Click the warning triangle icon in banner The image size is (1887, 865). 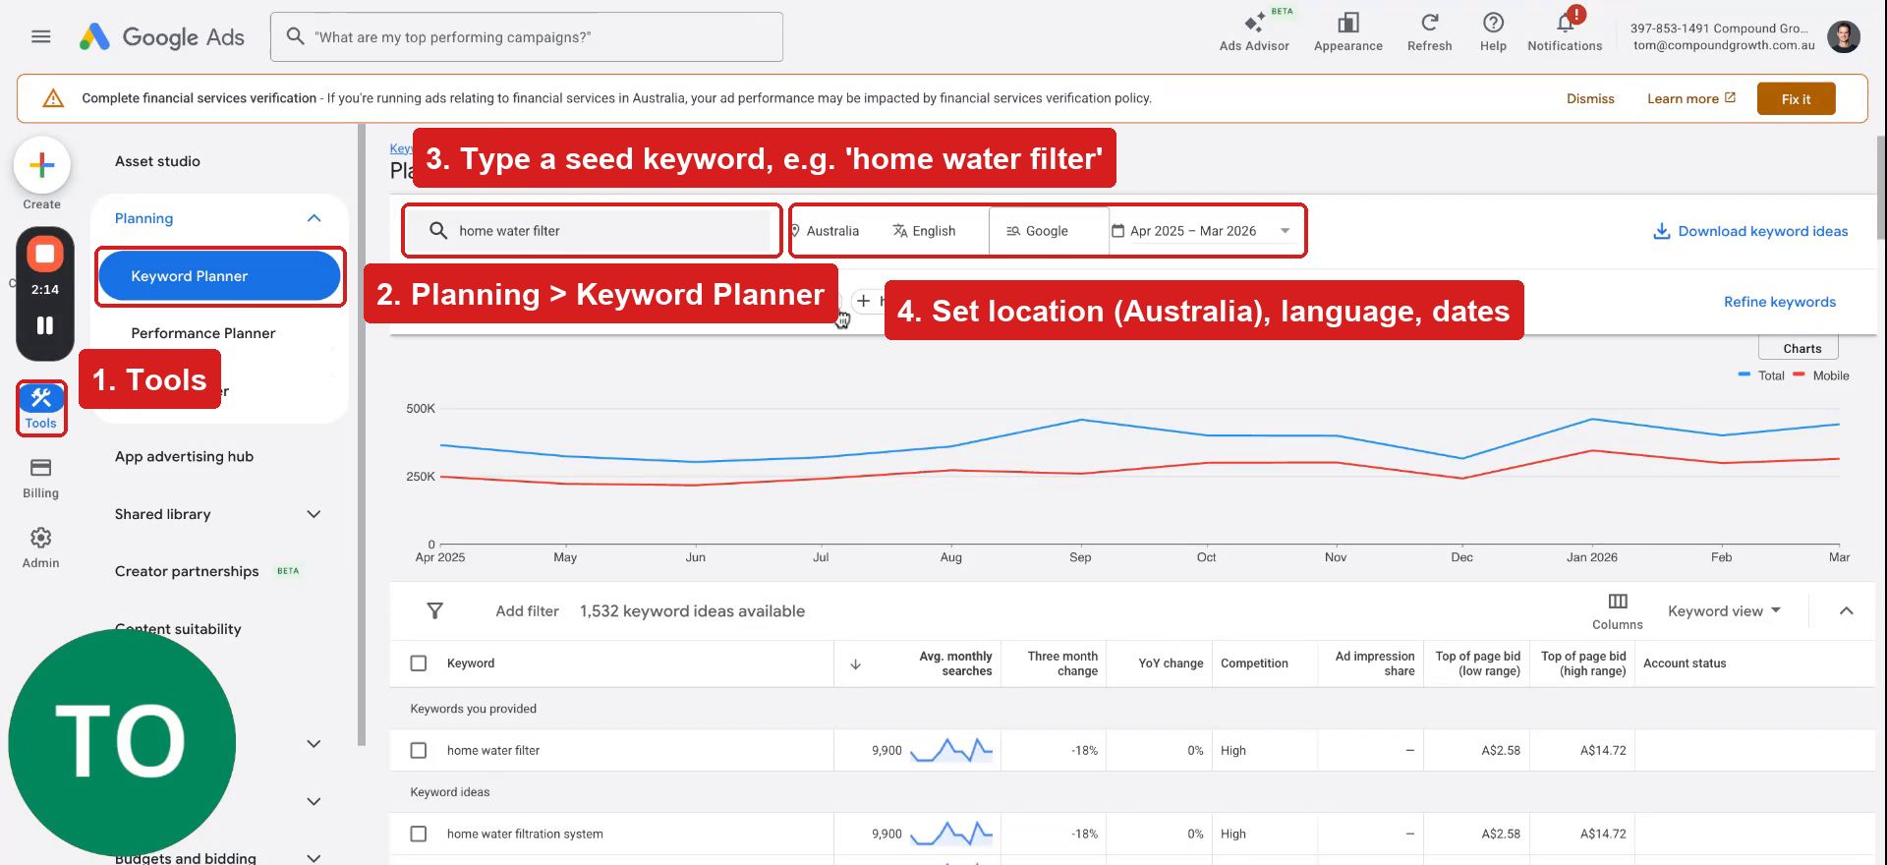click(54, 98)
